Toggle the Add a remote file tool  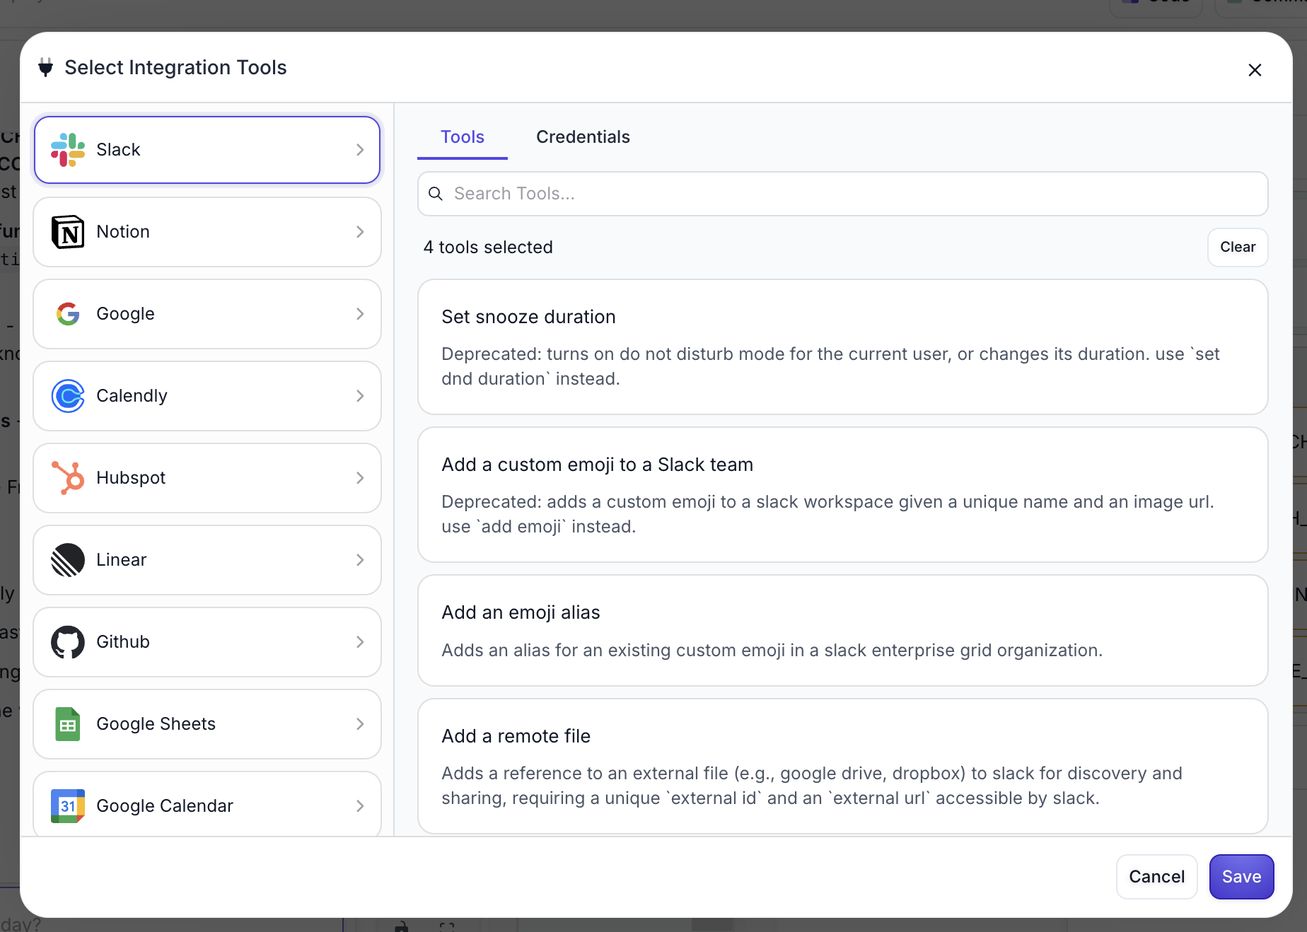[x=842, y=766]
